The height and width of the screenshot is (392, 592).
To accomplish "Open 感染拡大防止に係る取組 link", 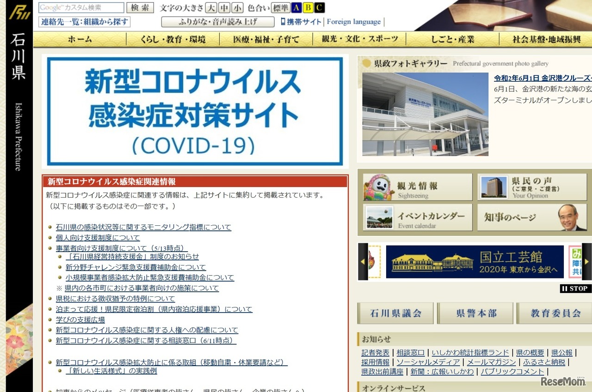I will (x=172, y=362).
